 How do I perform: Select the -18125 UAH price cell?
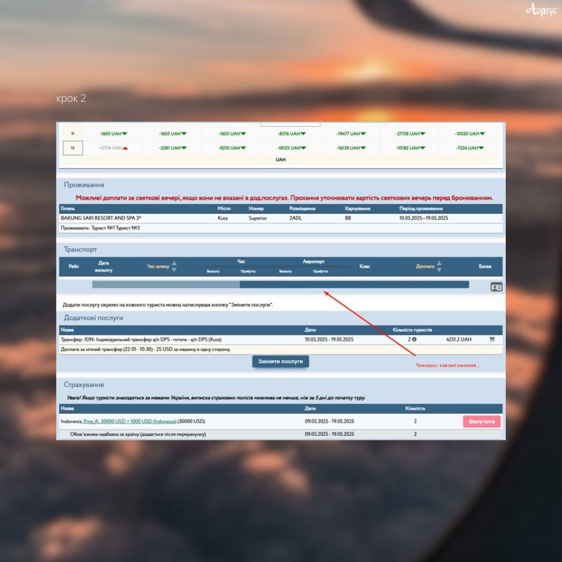[x=291, y=148]
